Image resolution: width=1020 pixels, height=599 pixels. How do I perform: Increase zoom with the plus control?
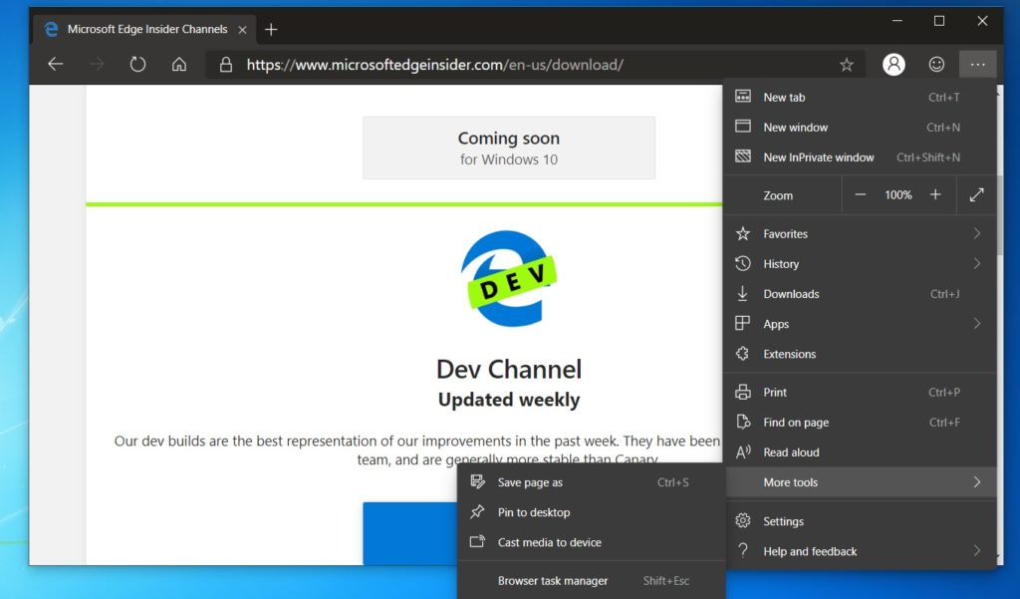click(935, 194)
